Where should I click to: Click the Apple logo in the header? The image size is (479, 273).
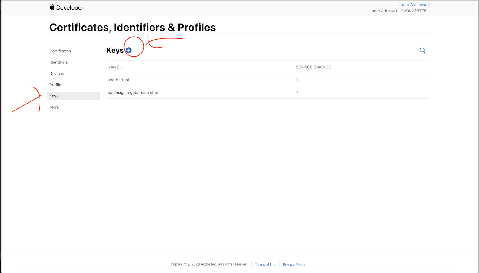(x=52, y=7)
